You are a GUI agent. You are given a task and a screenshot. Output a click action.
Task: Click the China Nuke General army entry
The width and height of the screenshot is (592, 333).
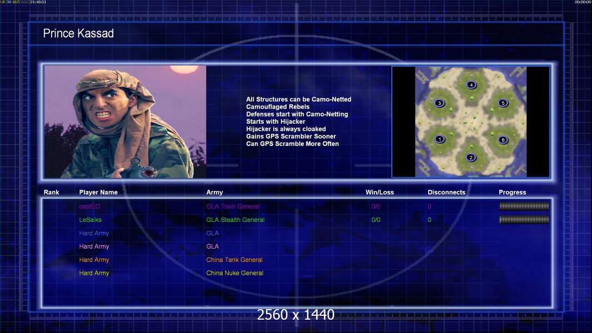pos(234,273)
